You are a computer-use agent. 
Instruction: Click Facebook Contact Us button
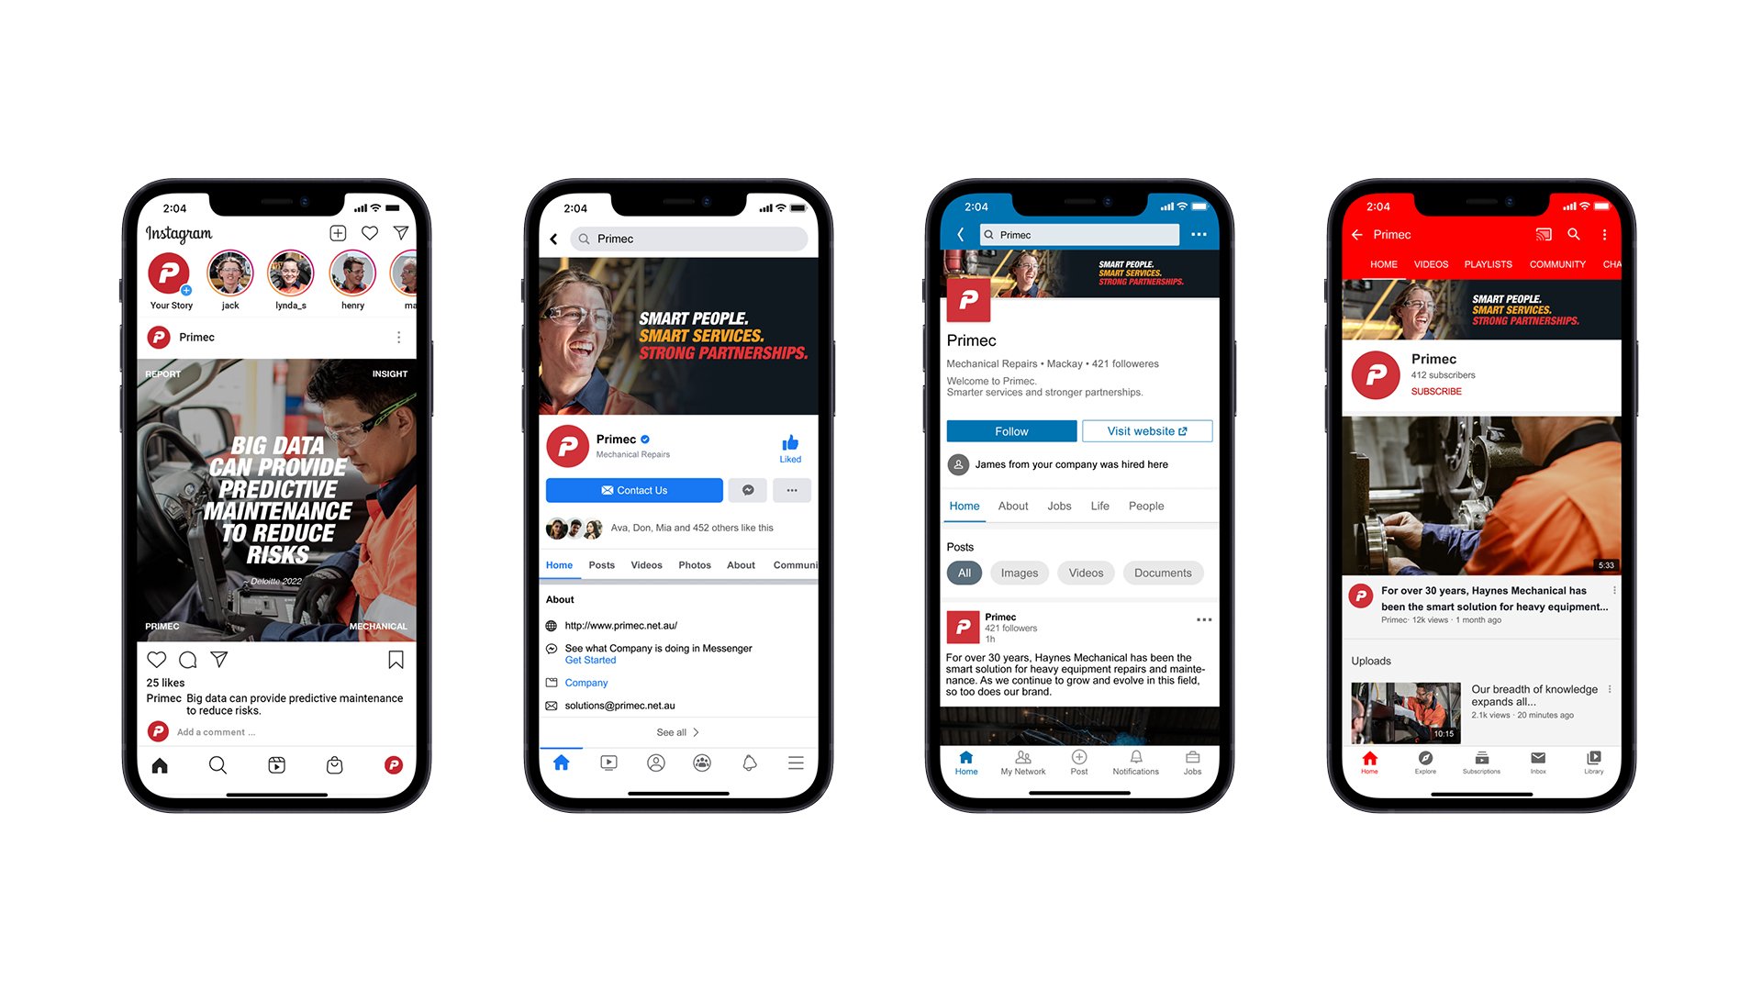tap(650, 490)
